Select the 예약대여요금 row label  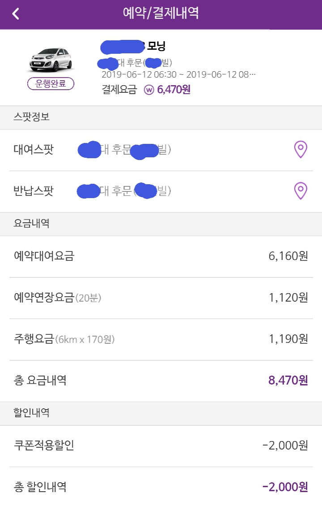pos(44,256)
